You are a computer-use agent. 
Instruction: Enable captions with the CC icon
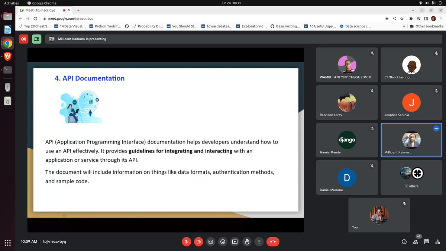[210, 242]
